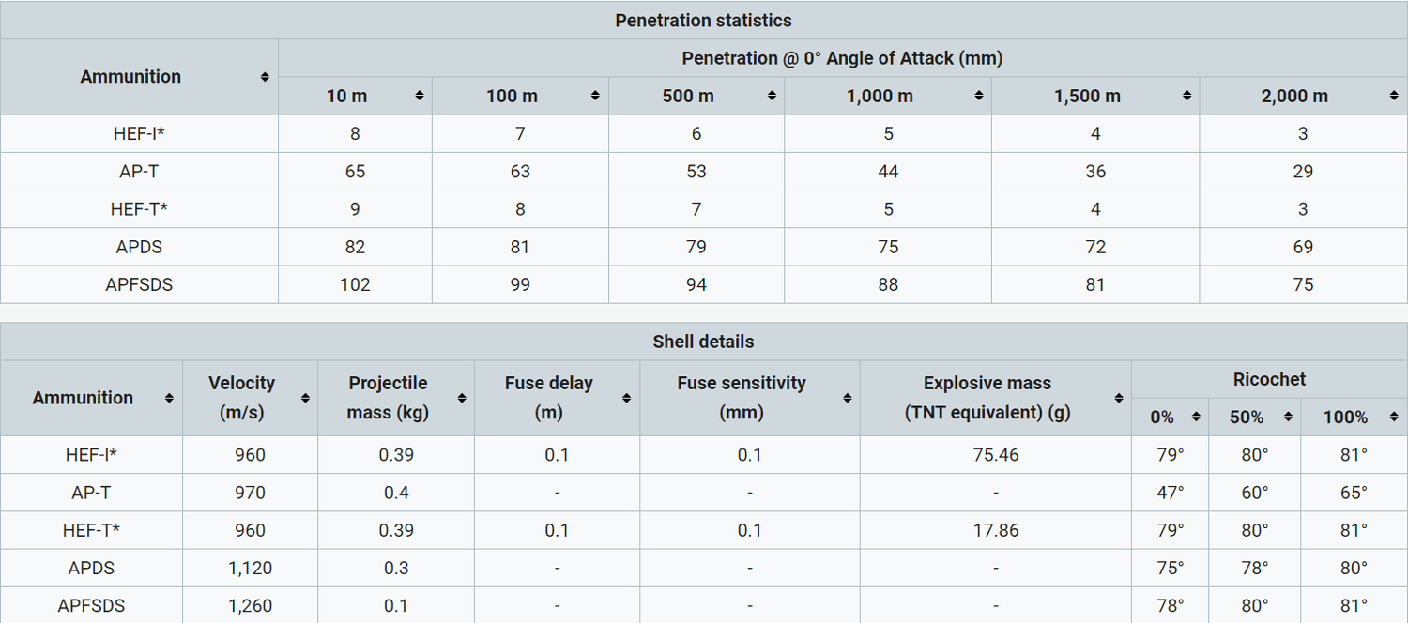This screenshot has width=1408, height=623.
Task: Click the Penetration statistics table title
Action: click(x=703, y=21)
